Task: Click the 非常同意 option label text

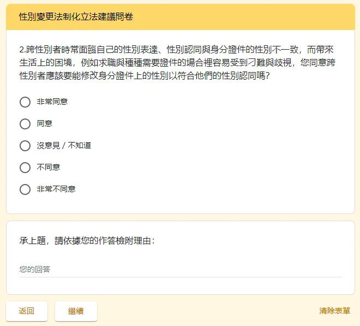Action: pyautogui.click(x=52, y=102)
